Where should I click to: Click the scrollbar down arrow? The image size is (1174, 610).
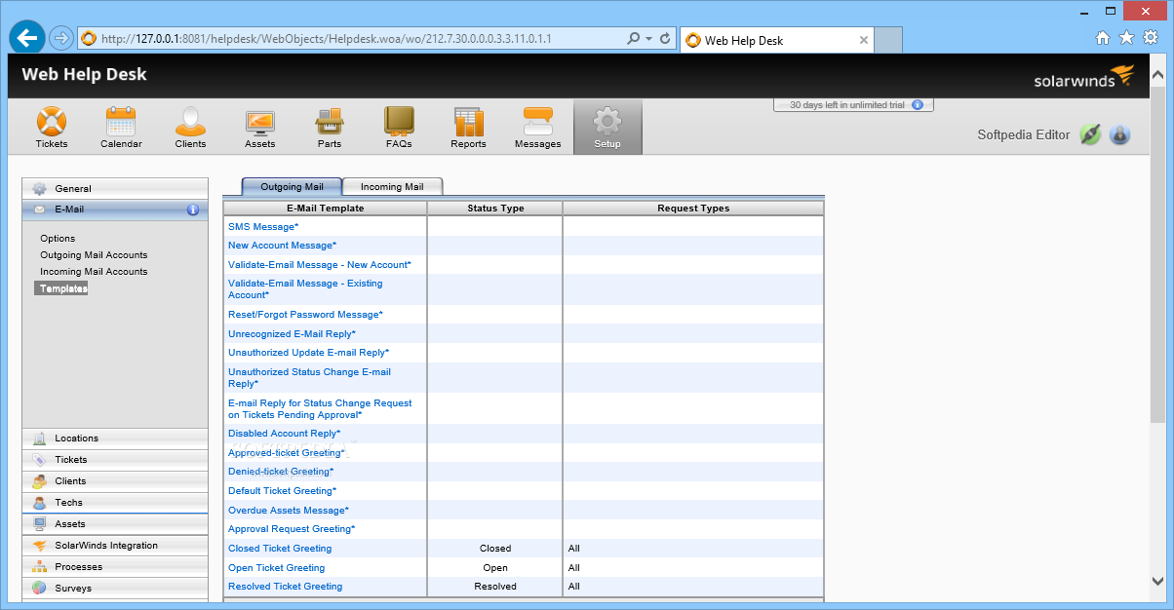pyautogui.click(x=1156, y=581)
